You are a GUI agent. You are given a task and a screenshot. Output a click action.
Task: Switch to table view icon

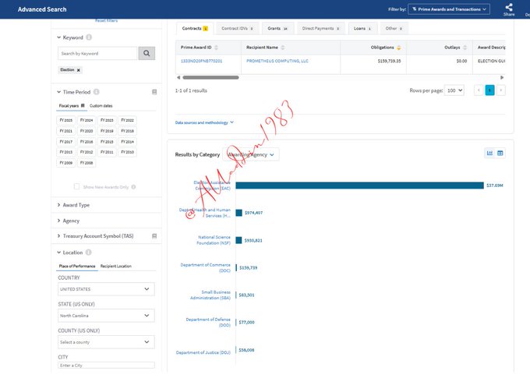[x=500, y=153]
